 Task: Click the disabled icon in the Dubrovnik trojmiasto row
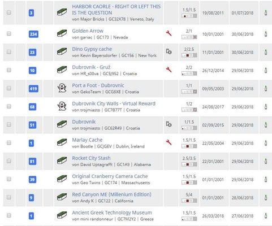pyautogui.click(x=169, y=124)
